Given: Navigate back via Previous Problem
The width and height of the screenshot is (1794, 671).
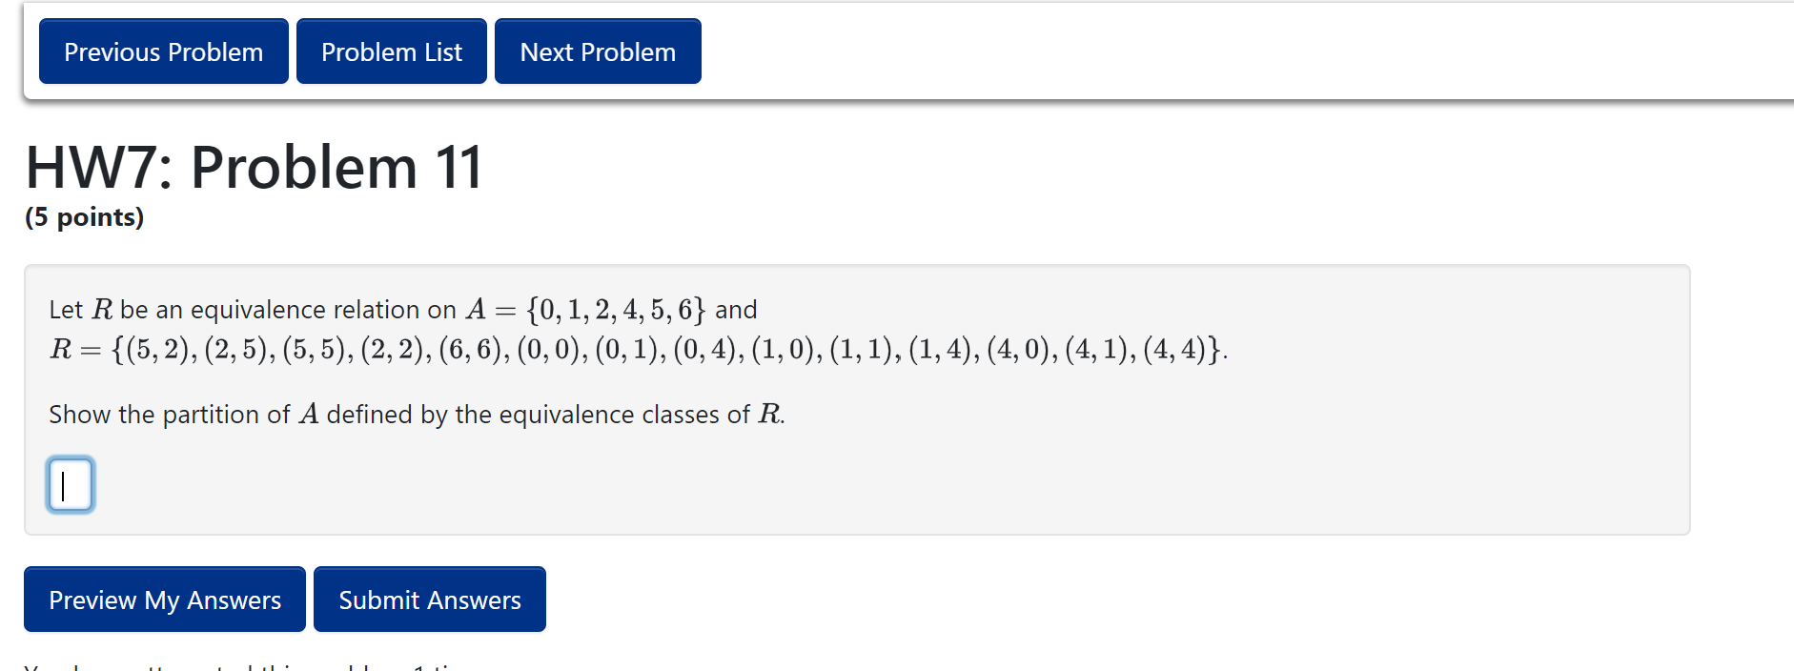Looking at the screenshot, I should [x=162, y=51].
